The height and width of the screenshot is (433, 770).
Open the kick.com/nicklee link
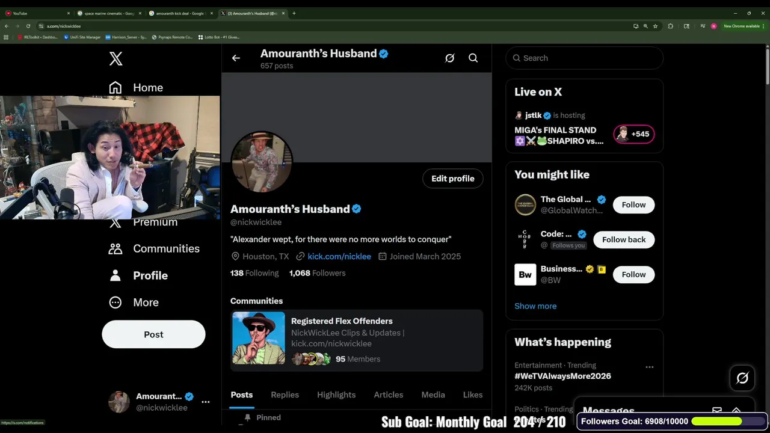[x=339, y=256]
